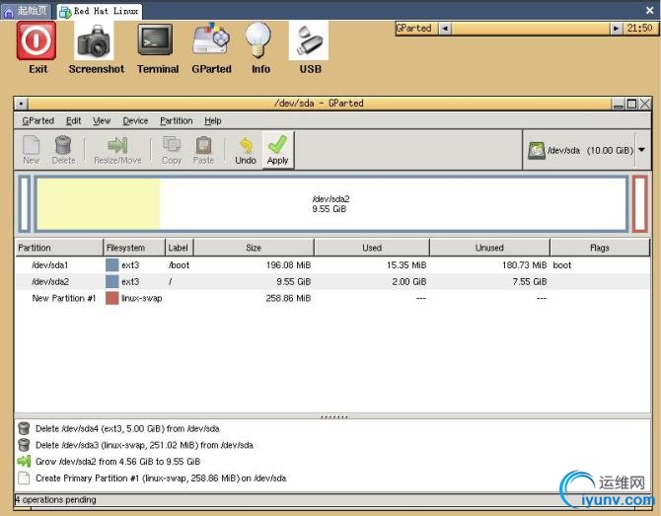Click the green arrow icon of Grow operation
This screenshot has height=516, width=661.
click(24, 461)
